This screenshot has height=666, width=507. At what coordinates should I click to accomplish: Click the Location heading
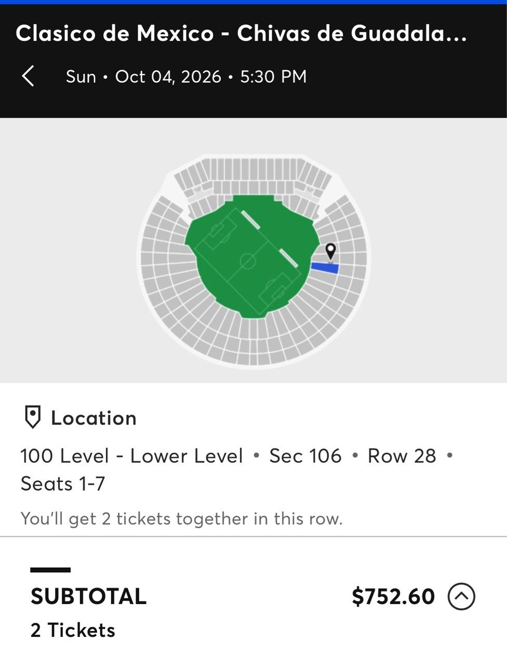click(x=94, y=418)
